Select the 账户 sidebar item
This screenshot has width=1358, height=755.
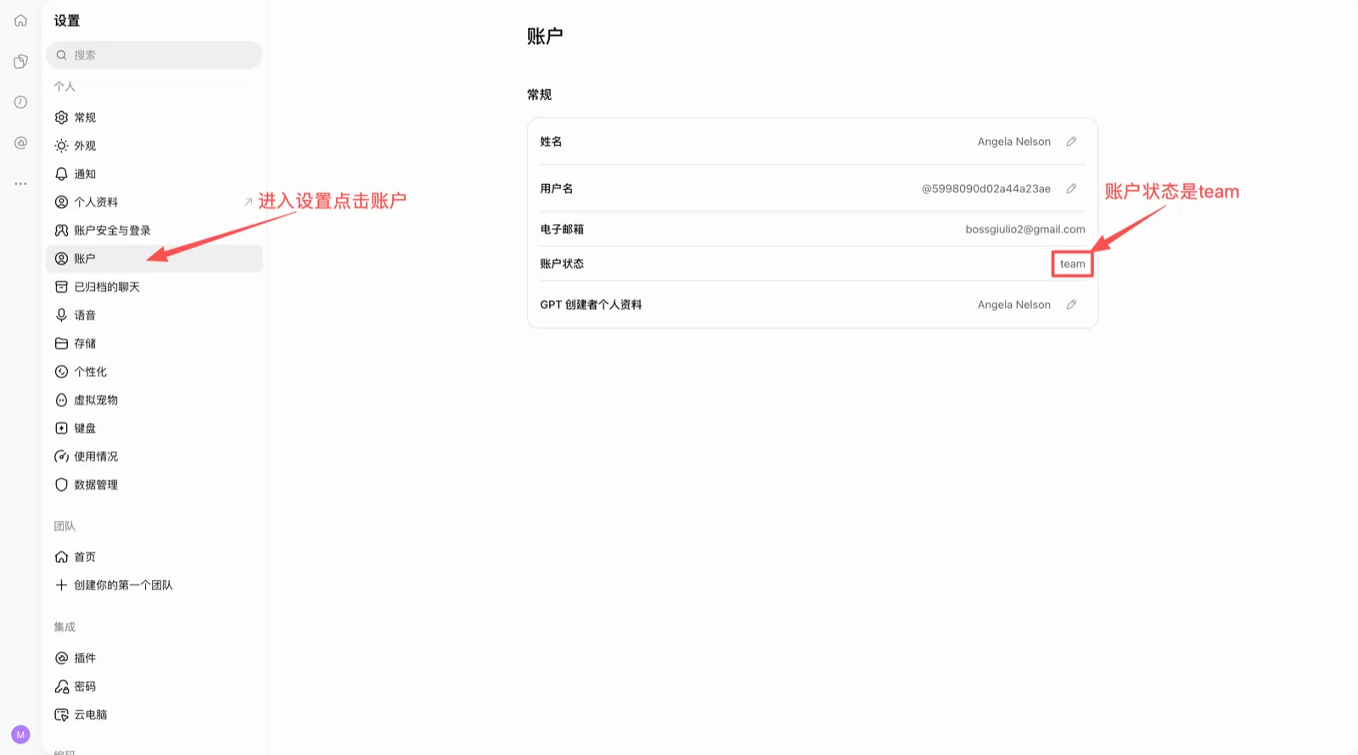pos(154,259)
